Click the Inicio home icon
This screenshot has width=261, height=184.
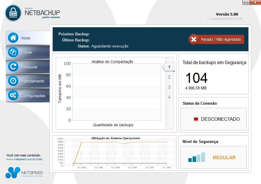pyautogui.click(x=13, y=38)
